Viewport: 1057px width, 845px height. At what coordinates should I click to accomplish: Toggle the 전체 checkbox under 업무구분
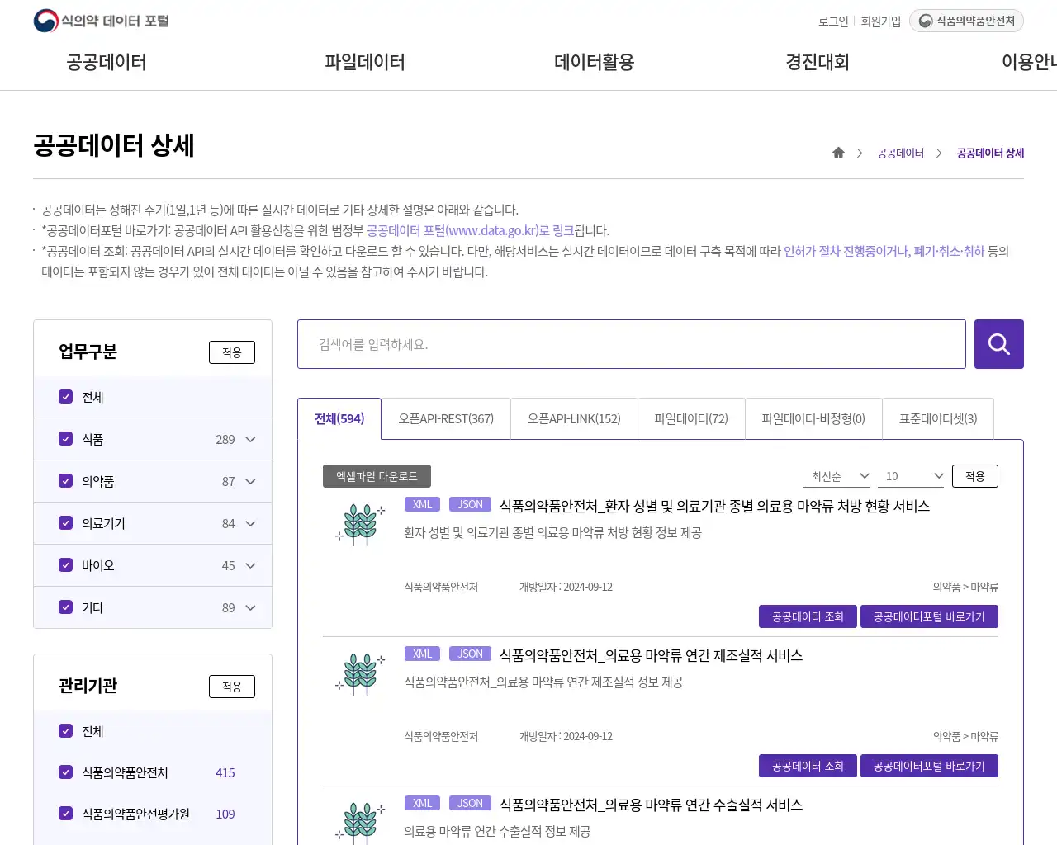[x=66, y=397]
